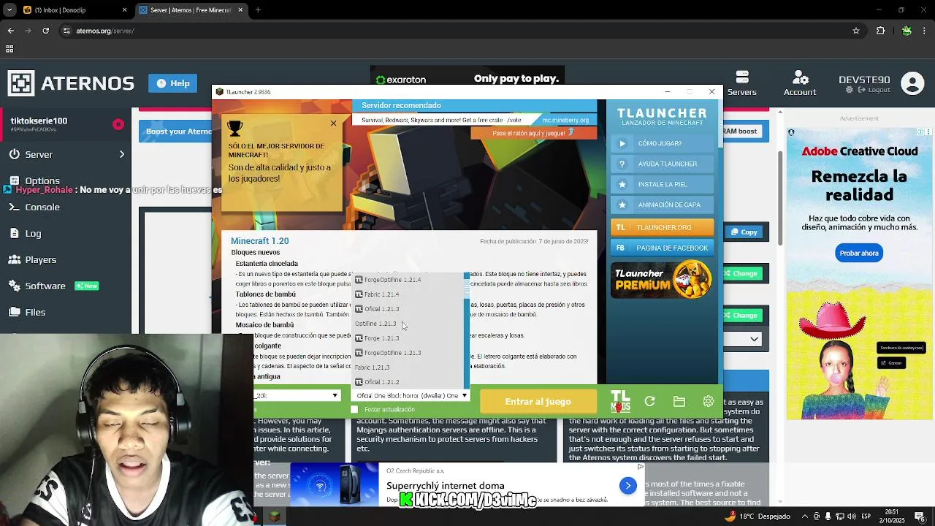Viewport: 935px width, 526px height.
Task: Click the Copy button on Aternos page
Action: (743, 232)
